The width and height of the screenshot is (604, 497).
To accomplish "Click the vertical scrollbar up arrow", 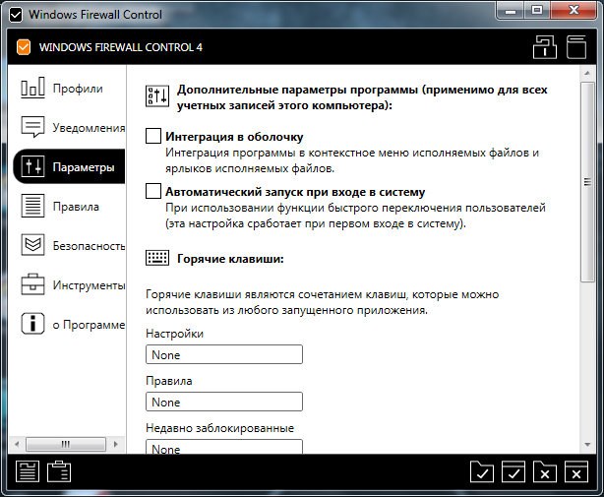I will tap(587, 73).
